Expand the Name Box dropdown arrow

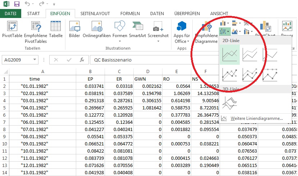[35, 60]
